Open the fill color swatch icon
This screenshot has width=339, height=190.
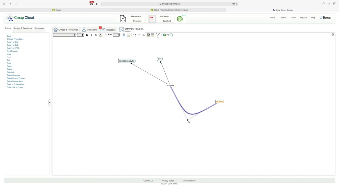pos(128,35)
